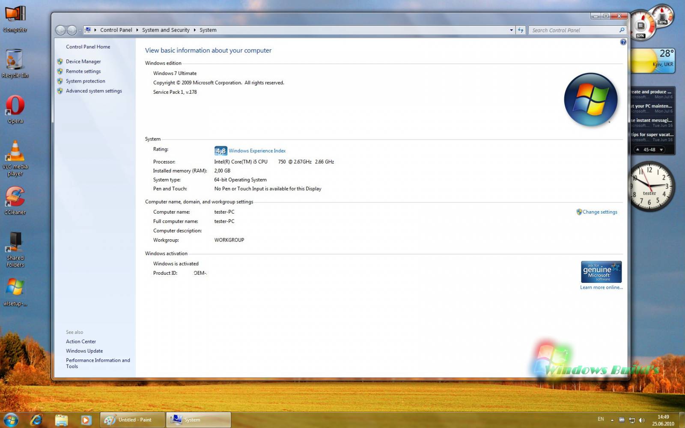Click the taskbar clock 14:49
The width and height of the screenshot is (685, 428).
coord(663,420)
